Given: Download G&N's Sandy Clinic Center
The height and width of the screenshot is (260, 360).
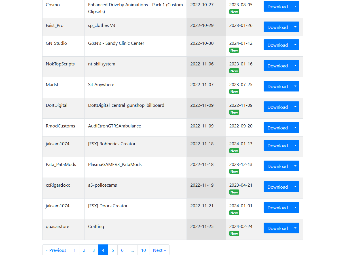Looking at the screenshot, I should [x=277, y=45].
